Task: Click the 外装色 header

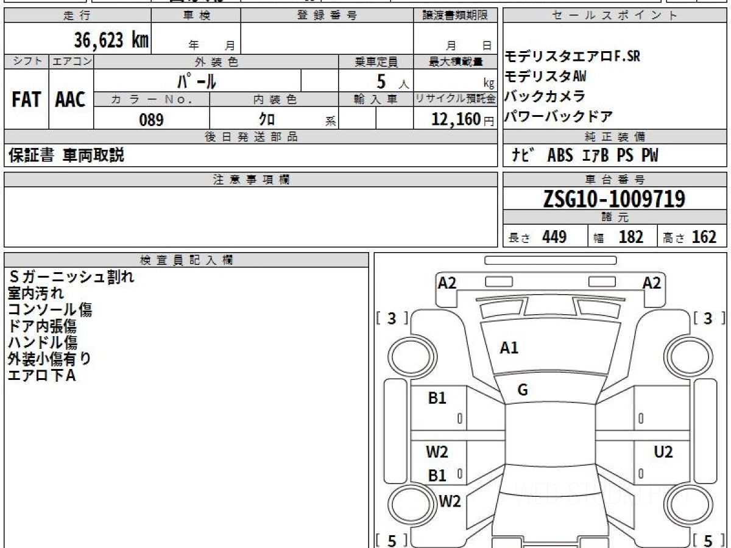Action: tap(216, 61)
